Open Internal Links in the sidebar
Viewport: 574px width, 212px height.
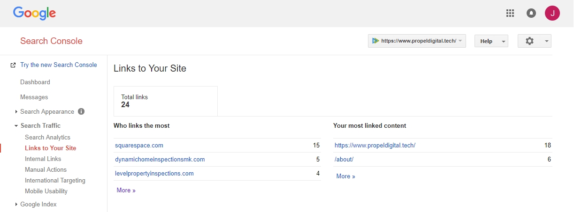click(43, 159)
